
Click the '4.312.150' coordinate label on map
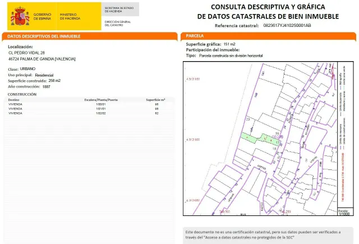193,79
